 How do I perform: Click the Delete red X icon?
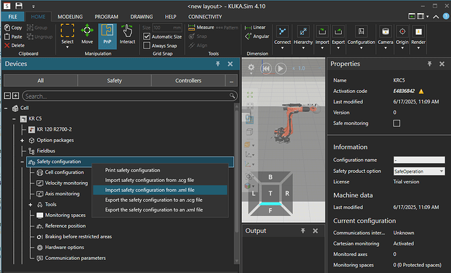pyautogui.click(x=7, y=45)
